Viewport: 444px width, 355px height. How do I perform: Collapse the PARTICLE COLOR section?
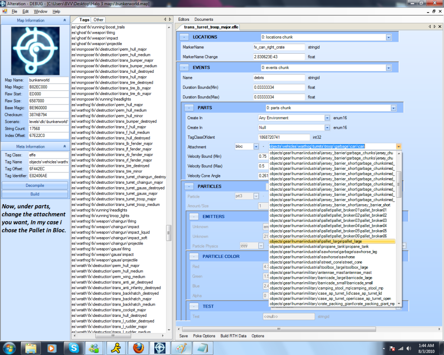[x=194, y=257]
